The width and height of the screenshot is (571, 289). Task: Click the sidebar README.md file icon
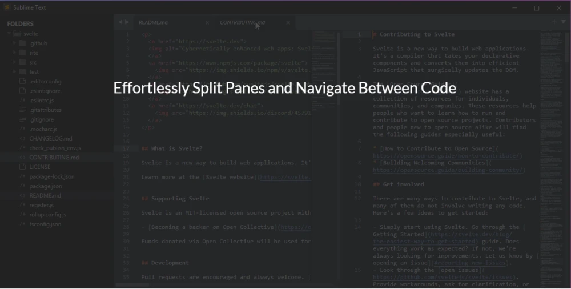(x=23, y=195)
